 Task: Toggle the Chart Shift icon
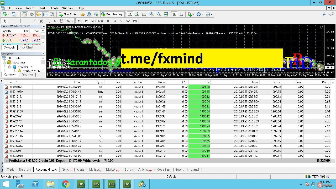click(x=181, y=14)
